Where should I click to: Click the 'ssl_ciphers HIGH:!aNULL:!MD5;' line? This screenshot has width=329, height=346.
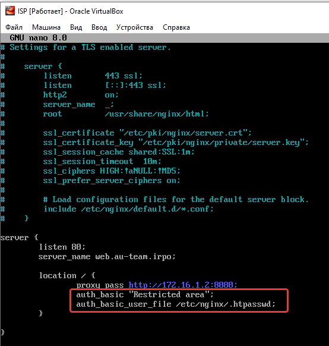point(112,171)
